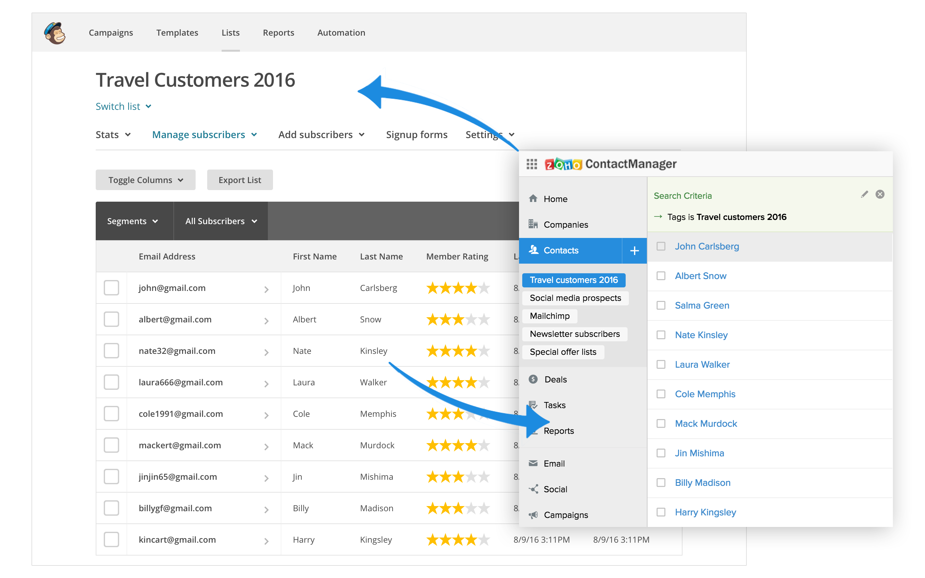Click the Campaigns megaphone icon
925x578 pixels.
533,515
